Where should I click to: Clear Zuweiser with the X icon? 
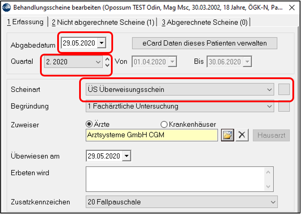click(x=242, y=135)
